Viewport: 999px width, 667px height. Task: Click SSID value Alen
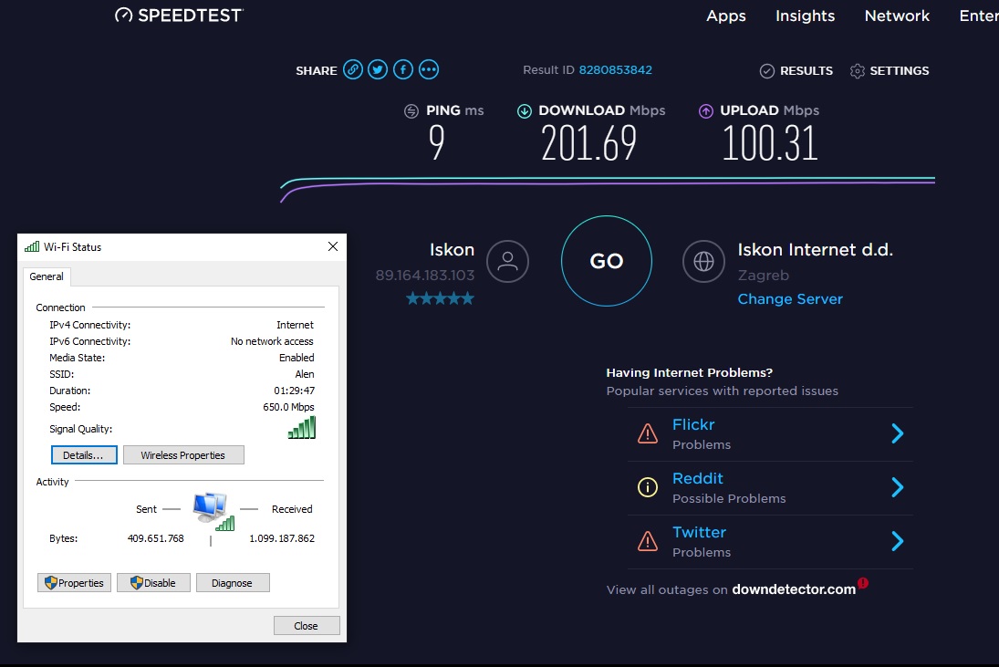(x=305, y=374)
